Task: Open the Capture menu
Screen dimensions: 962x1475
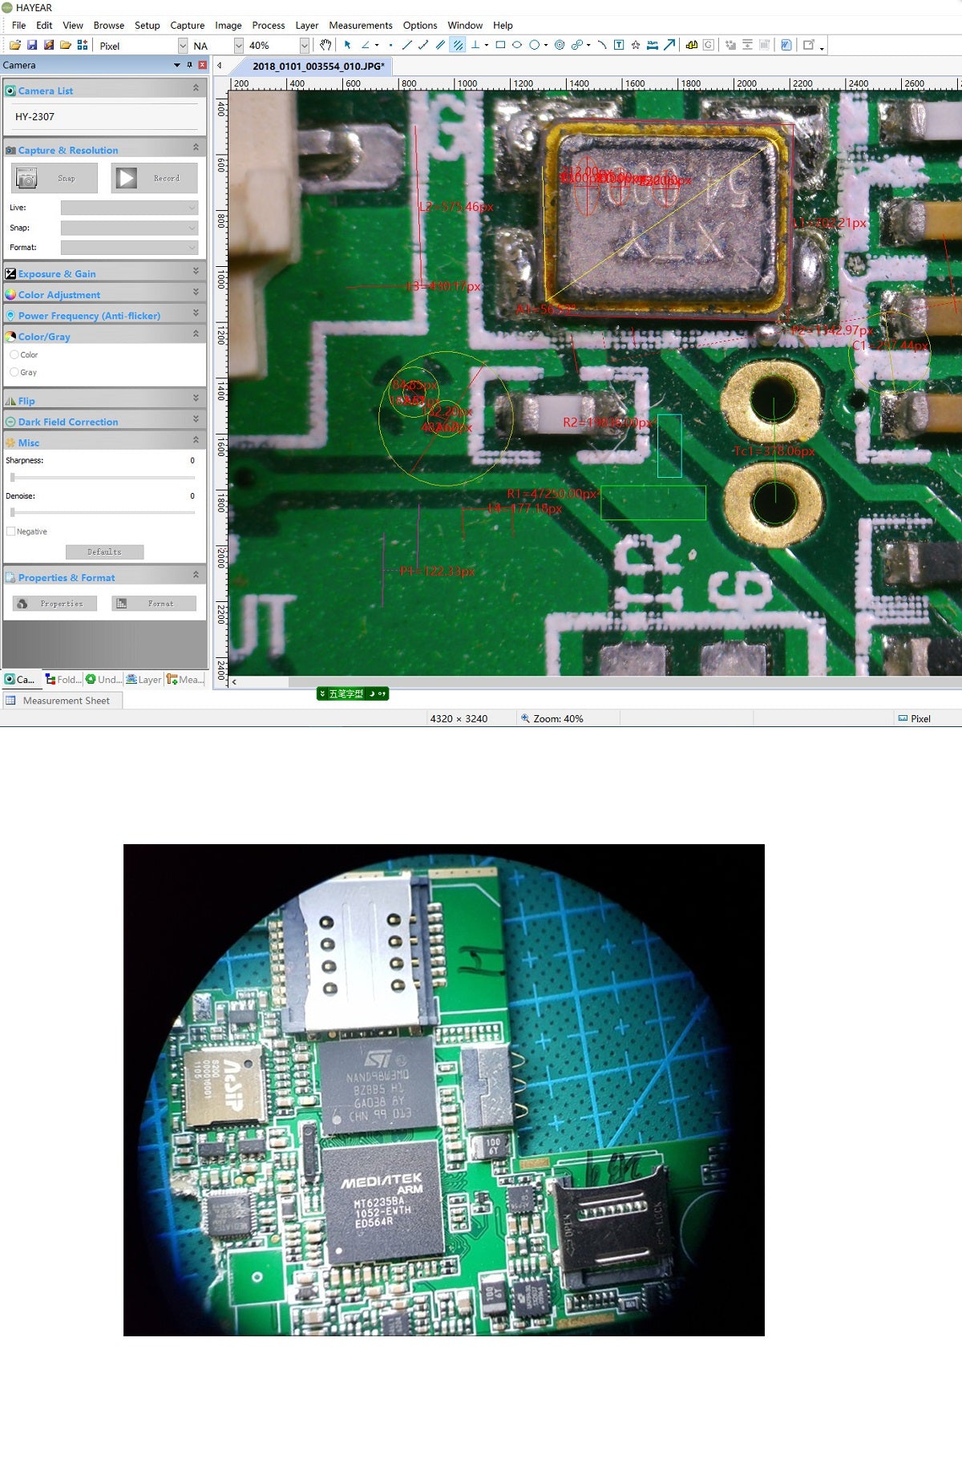Action: [188, 26]
